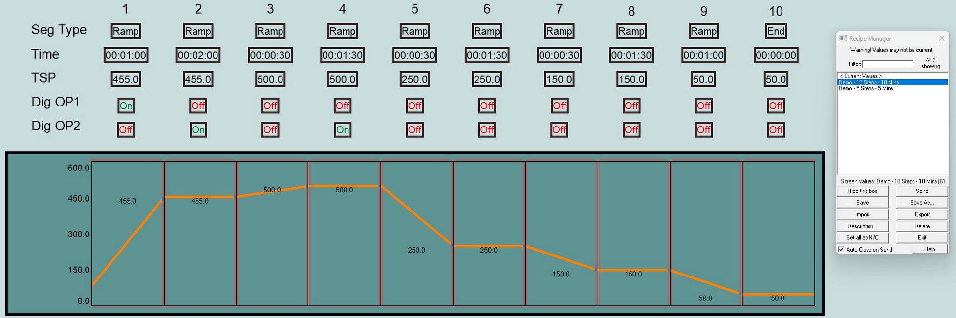This screenshot has height=318, width=956.
Task: Click the Send button in Recipe Manager
Action: pyautogui.click(x=922, y=191)
